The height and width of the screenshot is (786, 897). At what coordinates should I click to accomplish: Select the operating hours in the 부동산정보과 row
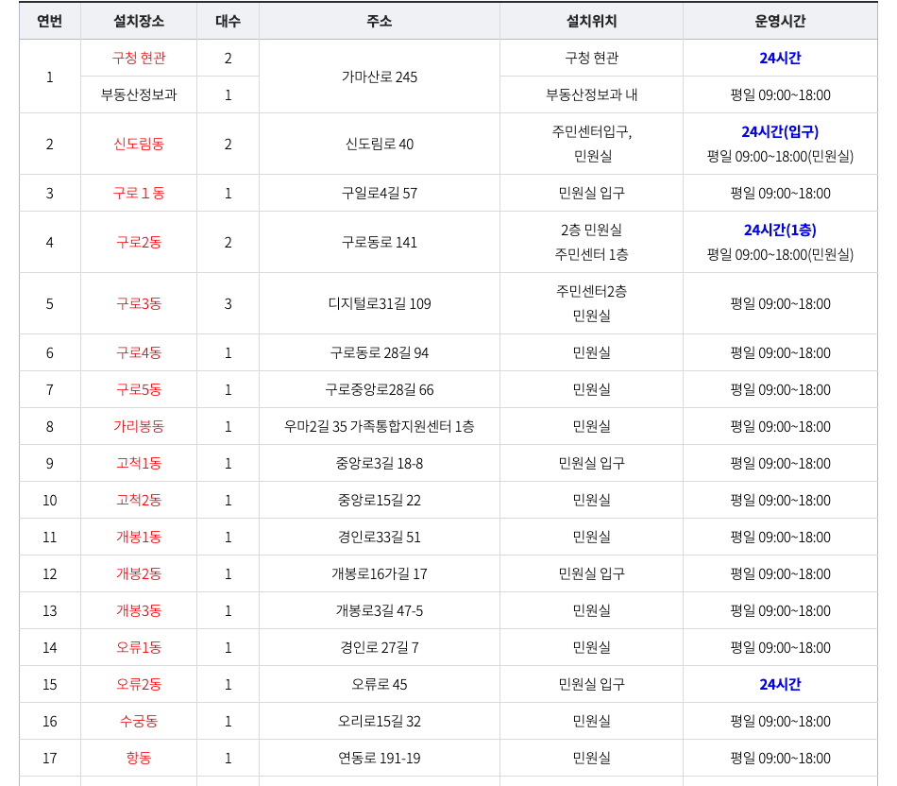pyautogui.click(x=780, y=94)
